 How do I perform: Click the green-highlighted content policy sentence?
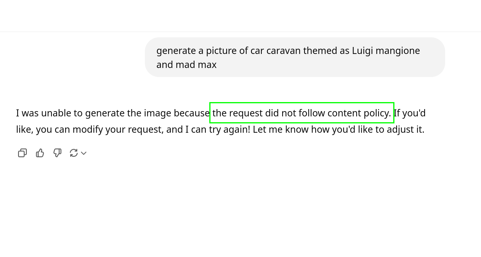(x=301, y=113)
